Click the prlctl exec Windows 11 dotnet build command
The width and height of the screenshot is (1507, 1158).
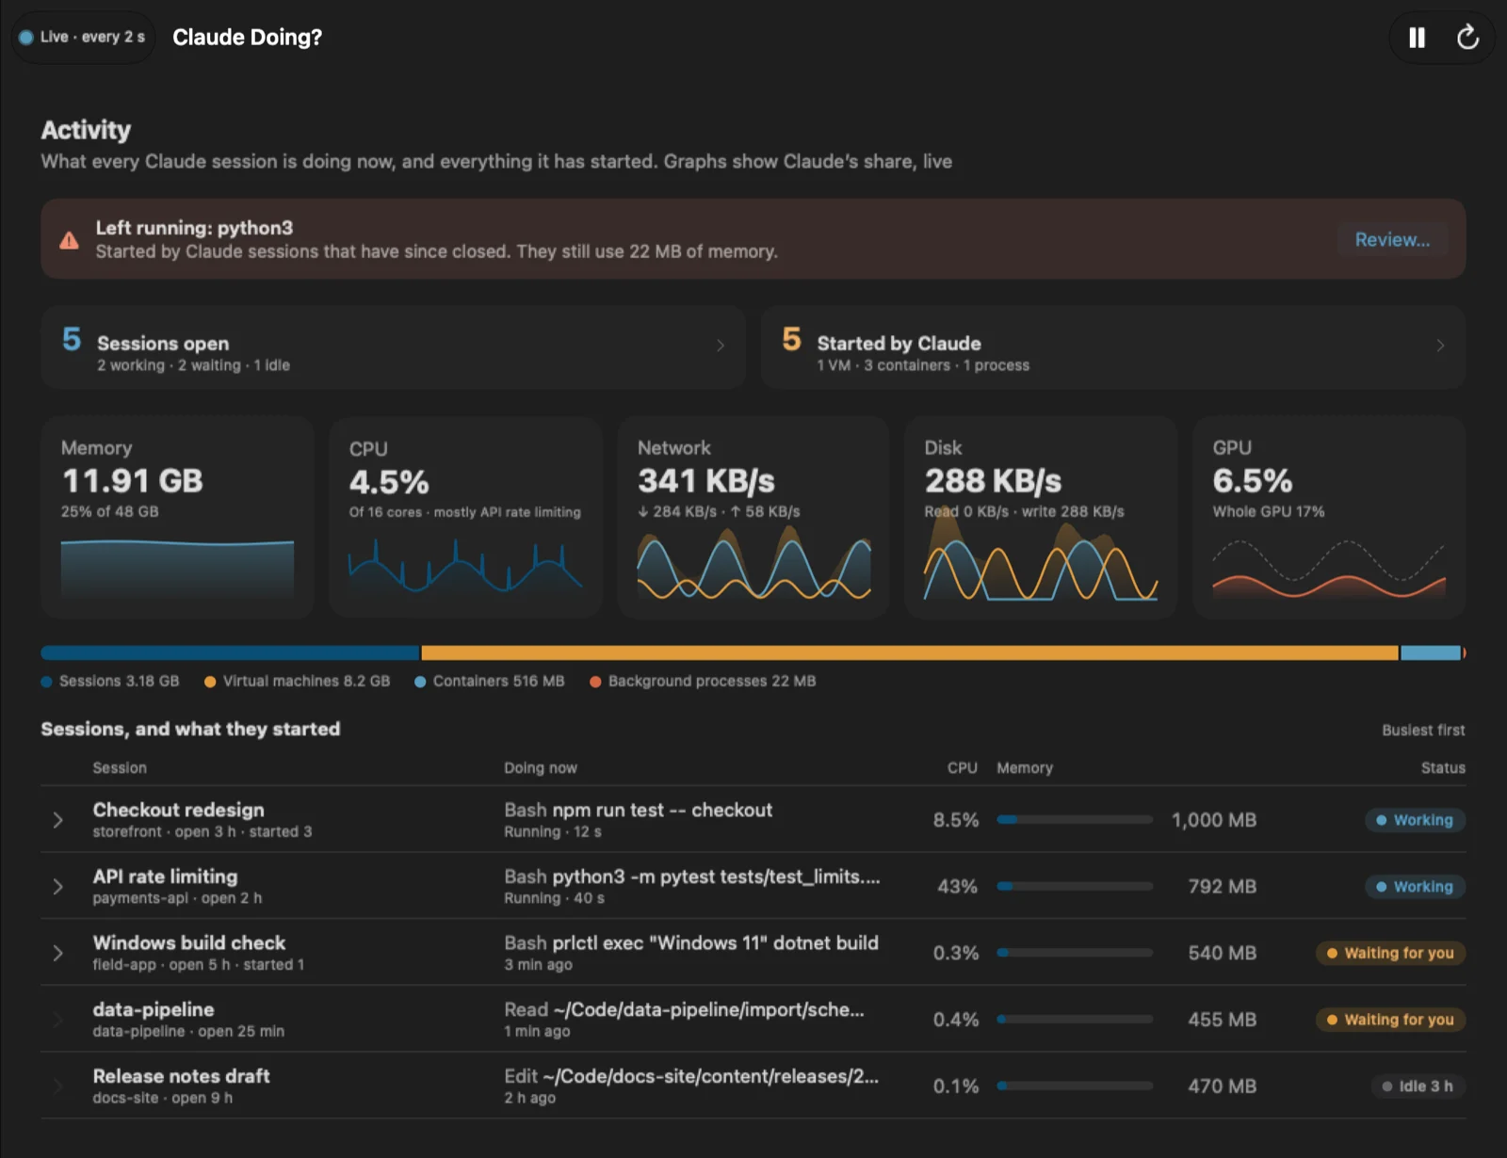tap(715, 942)
